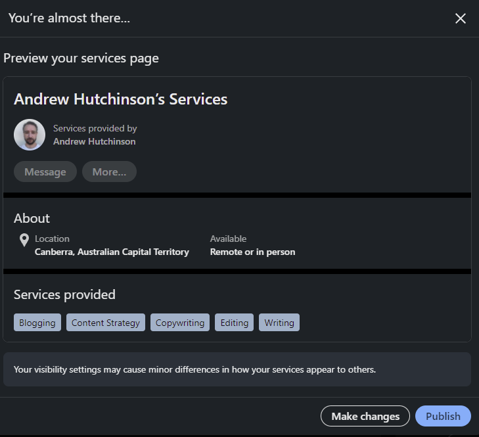The width and height of the screenshot is (479, 437).
Task: Click the Copywriting service tag
Action: click(x=180, y=323)
